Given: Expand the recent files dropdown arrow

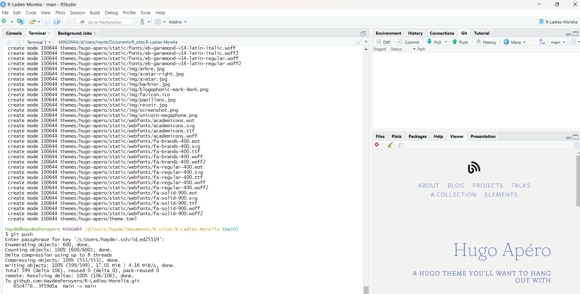Looking at the screenshot, I should point(39,22).
